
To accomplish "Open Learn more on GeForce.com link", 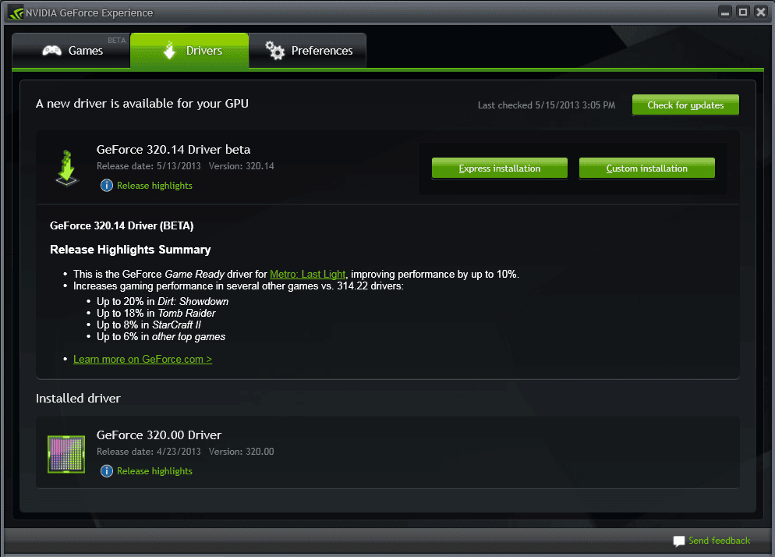I will tap(143, 359).
